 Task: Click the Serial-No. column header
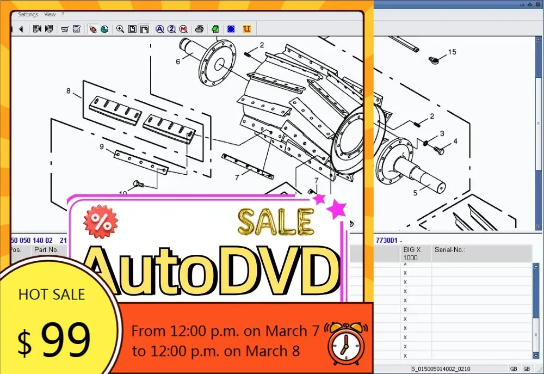(x=481, y=254)
